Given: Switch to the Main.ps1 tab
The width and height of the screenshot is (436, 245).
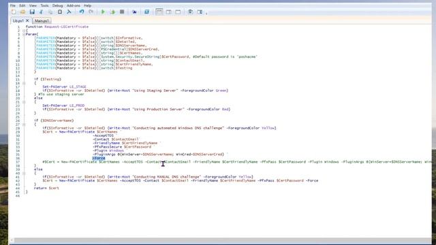Looking at the screenshot, I should [x=42, y=21].
